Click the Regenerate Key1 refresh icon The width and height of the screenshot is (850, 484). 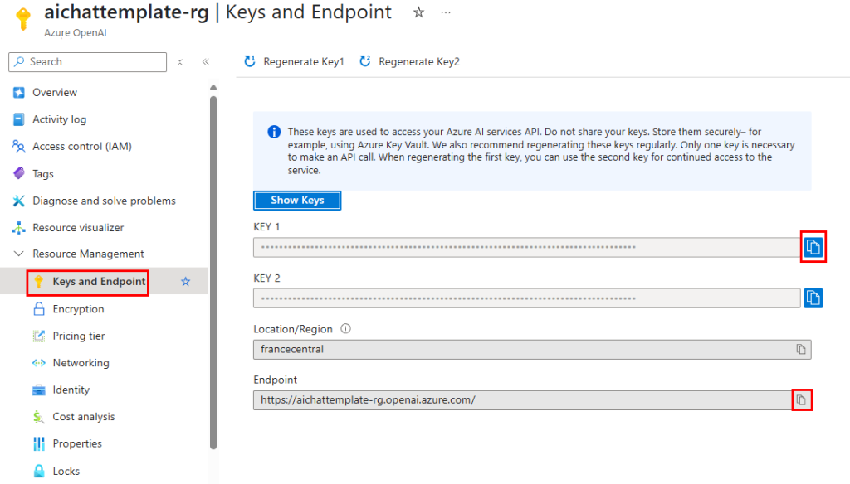click(250, 61)
